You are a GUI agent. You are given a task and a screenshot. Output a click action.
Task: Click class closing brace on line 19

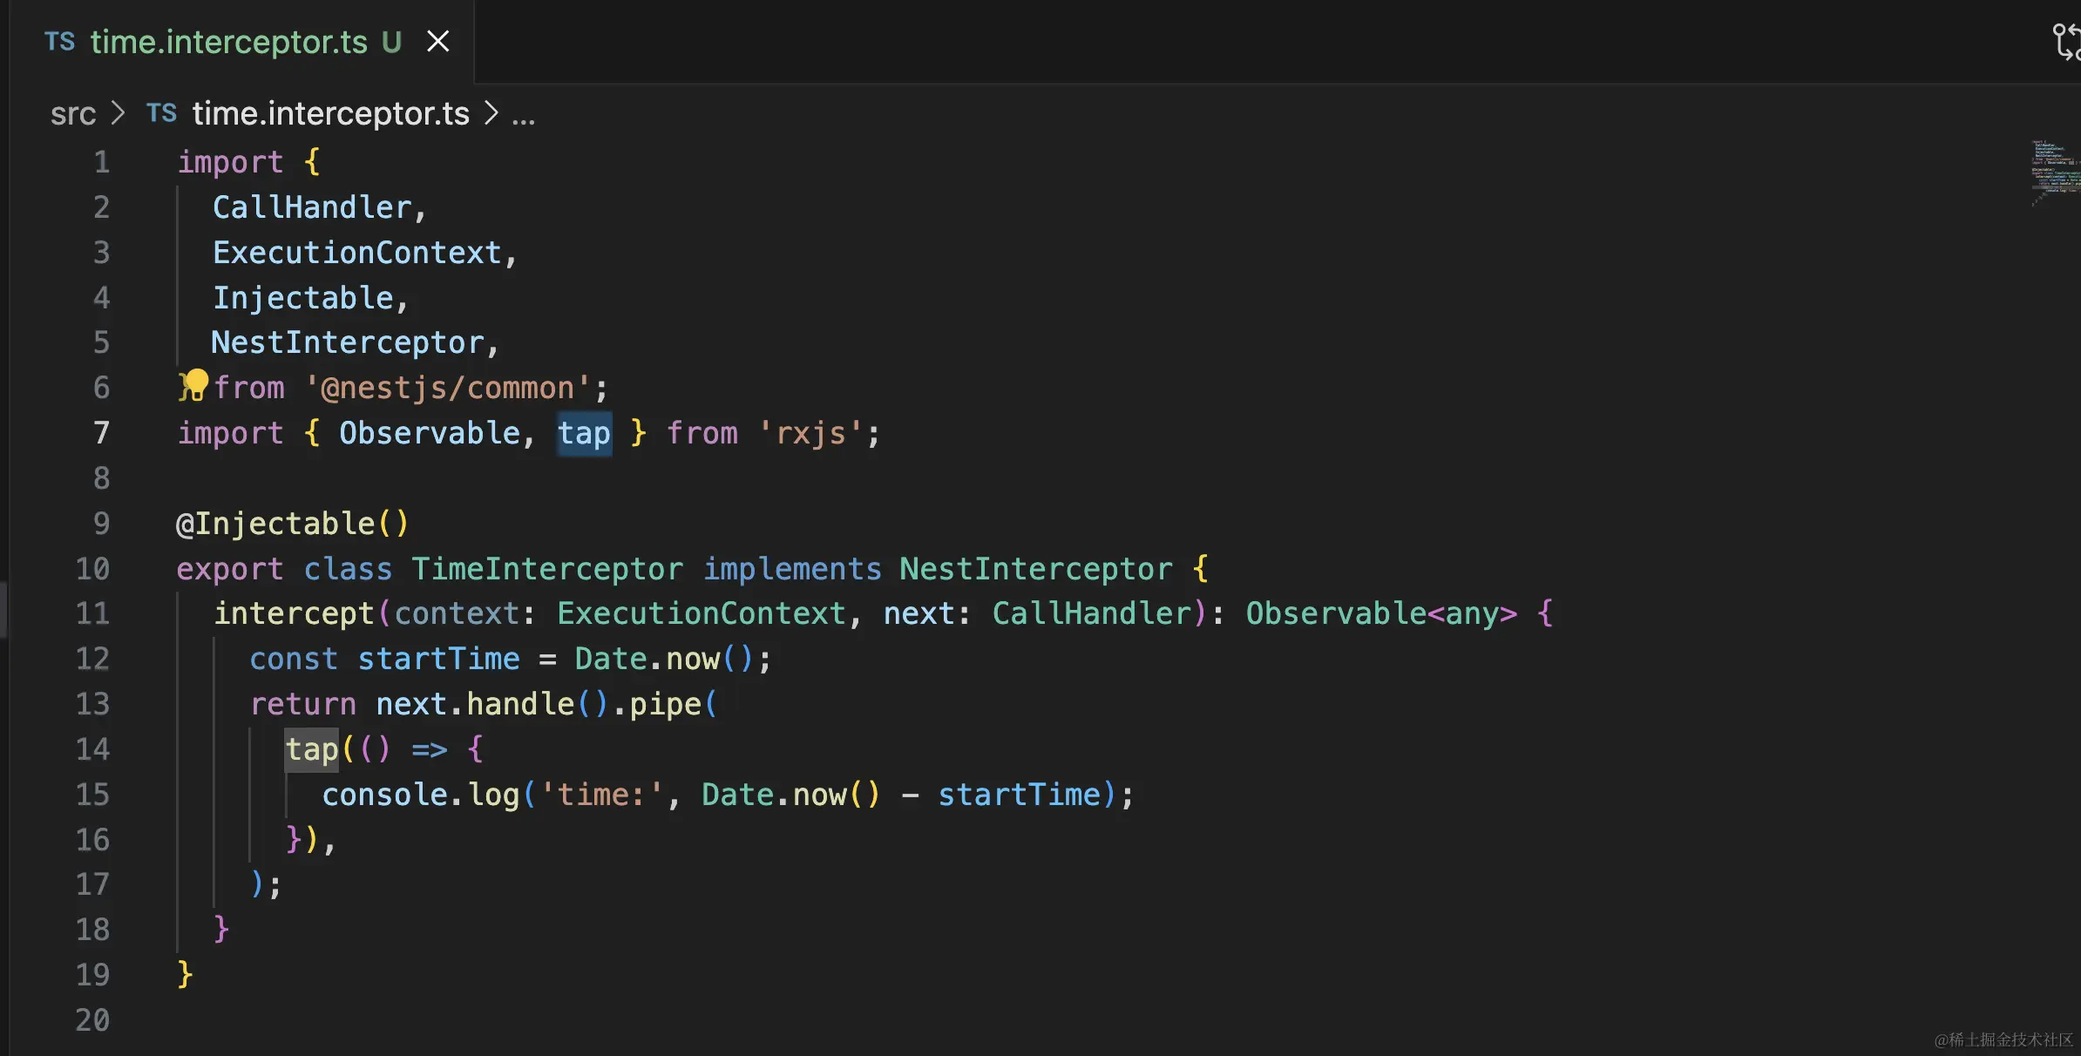pyautogui.click(x=185, y=974)
